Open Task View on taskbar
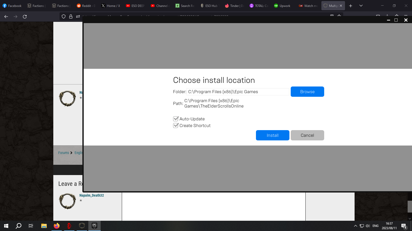Image resolution: width=412 pixels, height=231 pixels. [31, 226]
